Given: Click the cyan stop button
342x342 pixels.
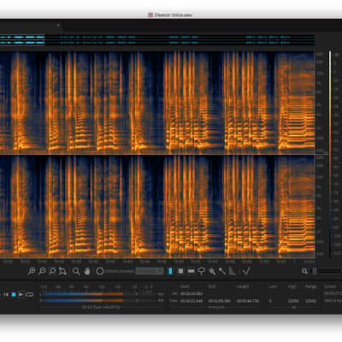Looking at the screenshot, I should coord(14,295).
